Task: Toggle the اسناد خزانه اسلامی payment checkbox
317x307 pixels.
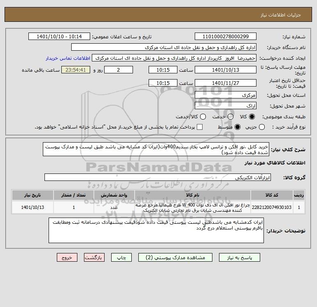Action: point(200,127)
